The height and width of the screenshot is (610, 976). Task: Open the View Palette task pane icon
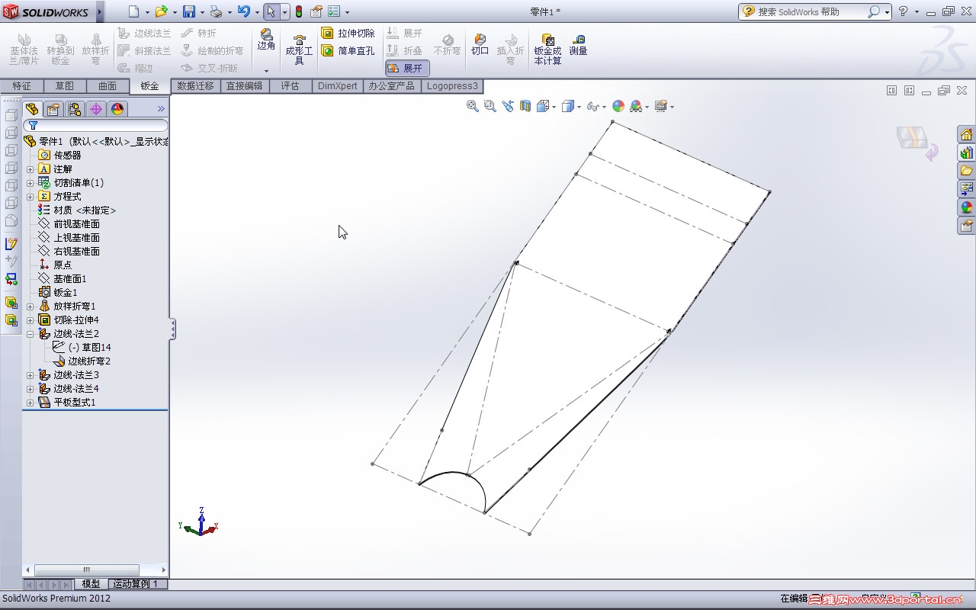966,189
